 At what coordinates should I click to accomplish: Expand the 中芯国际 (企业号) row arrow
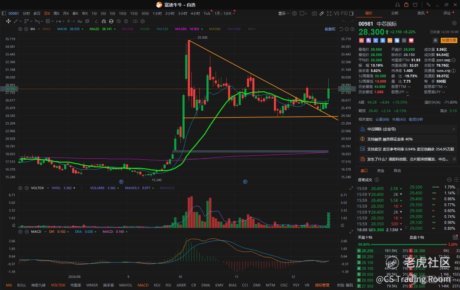(454, 129)
